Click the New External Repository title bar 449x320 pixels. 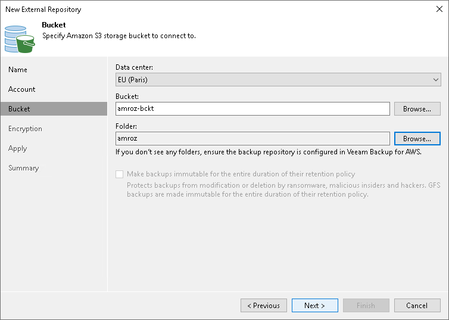[x=179, y=10]
